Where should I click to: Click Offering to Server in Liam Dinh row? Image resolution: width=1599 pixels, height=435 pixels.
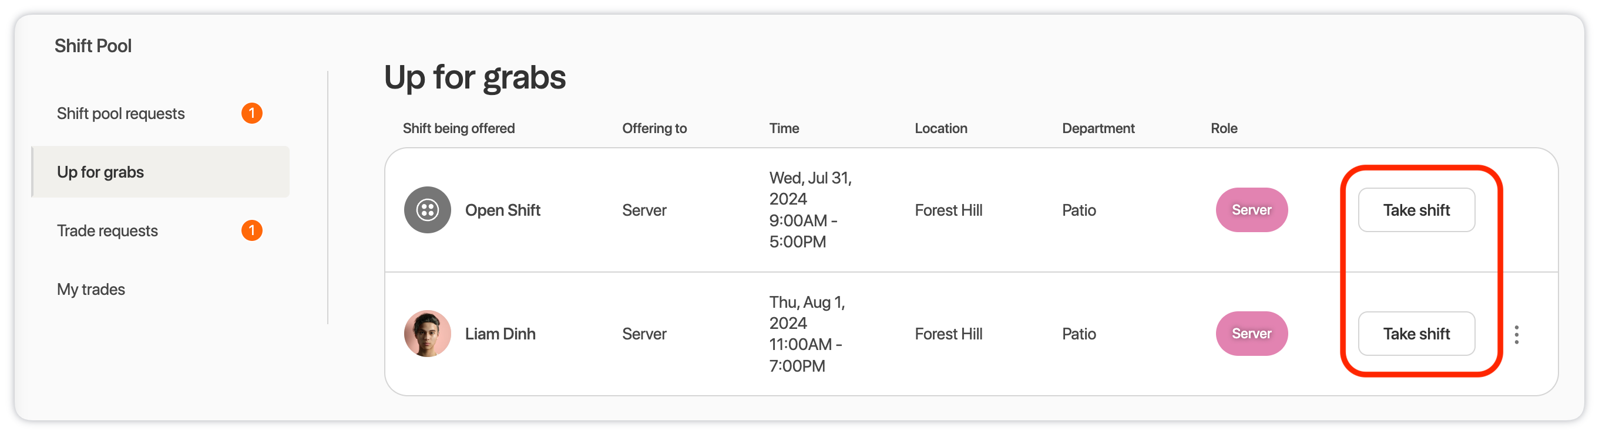point(644,334)
